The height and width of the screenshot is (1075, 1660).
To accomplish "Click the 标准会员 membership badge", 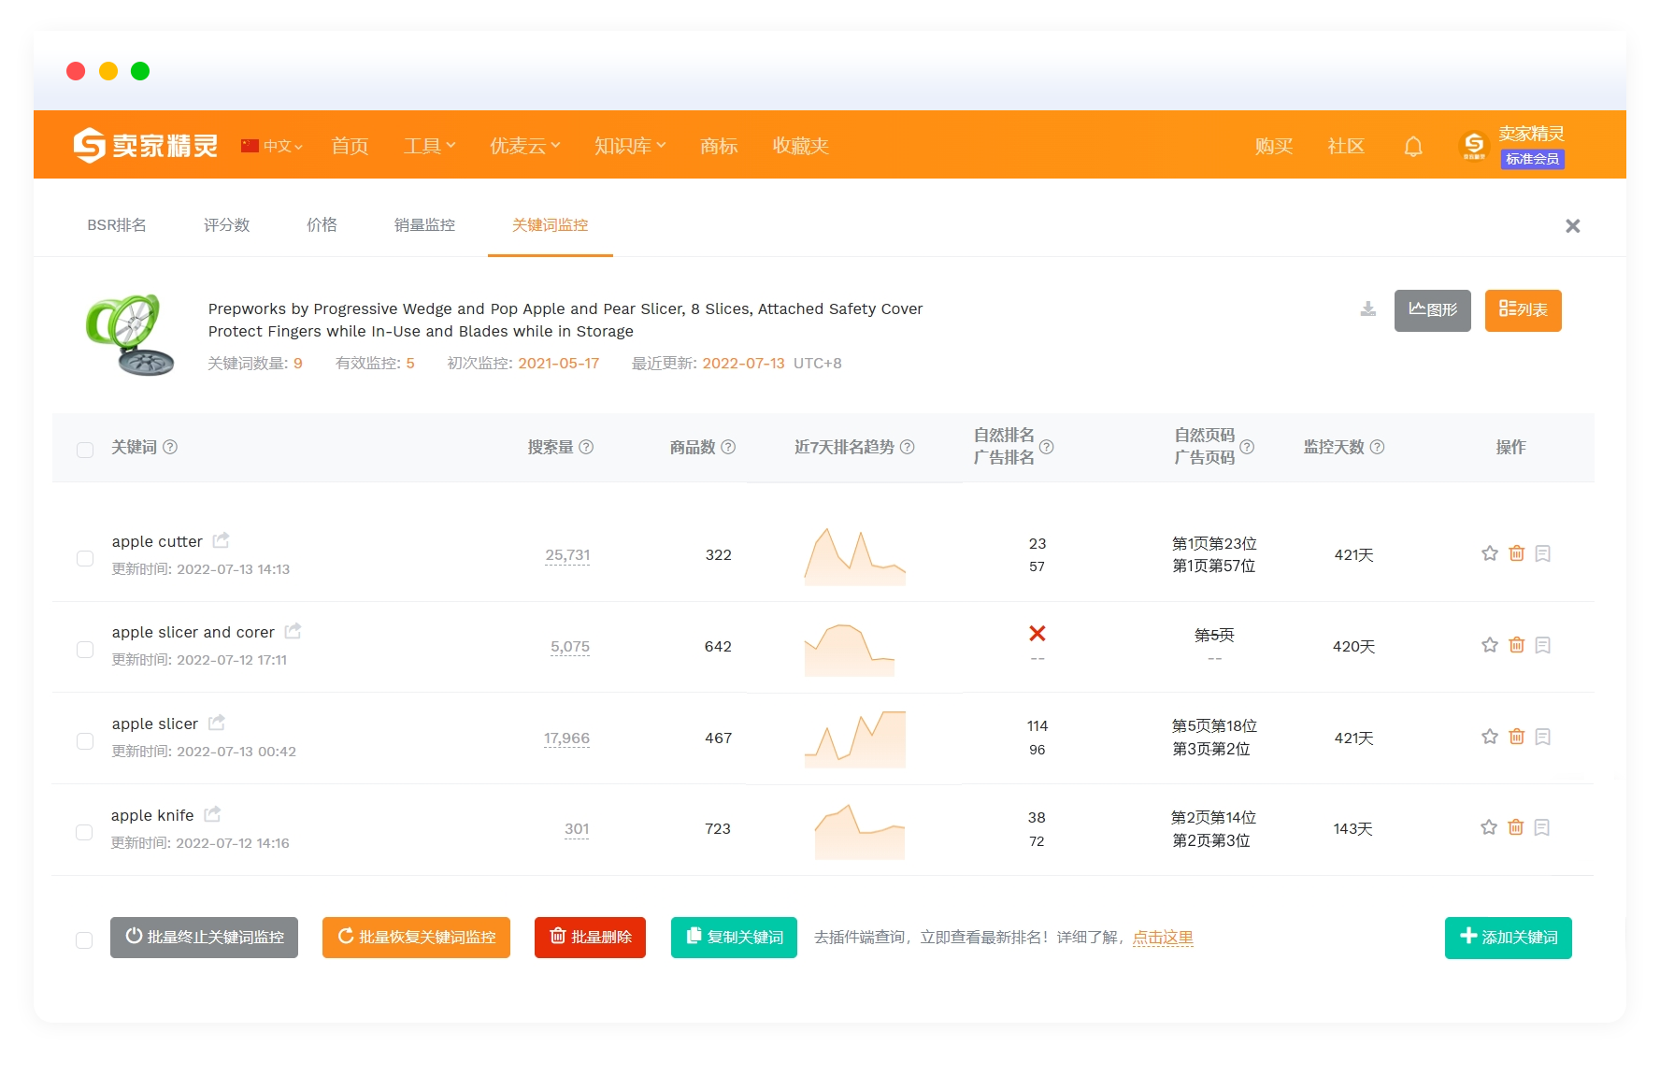I will point(1533,159).
